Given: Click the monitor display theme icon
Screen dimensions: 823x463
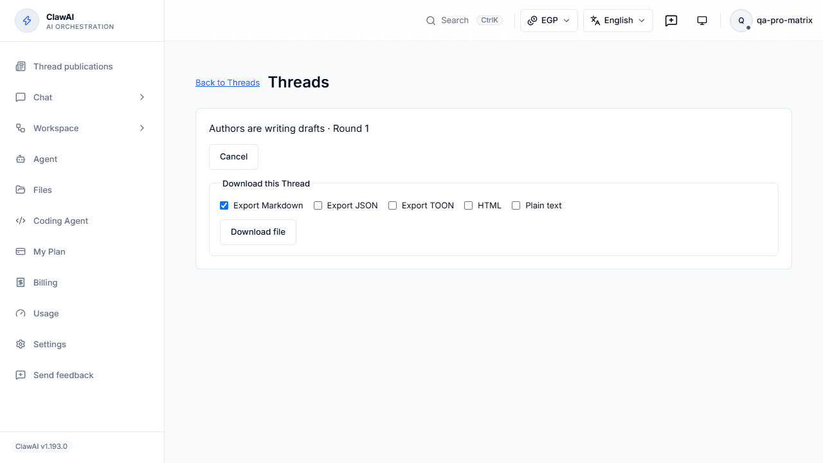Looking at the screenshot, I should (x=702, y=21).
